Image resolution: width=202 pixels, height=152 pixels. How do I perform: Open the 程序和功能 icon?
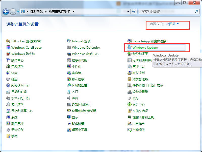(x=69, y=60)
